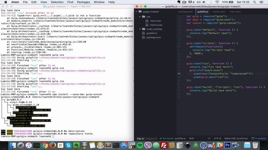The height and width of the screenshot is (150, 268).
Task: Open the Selection menu
Action: click(57, 2)
